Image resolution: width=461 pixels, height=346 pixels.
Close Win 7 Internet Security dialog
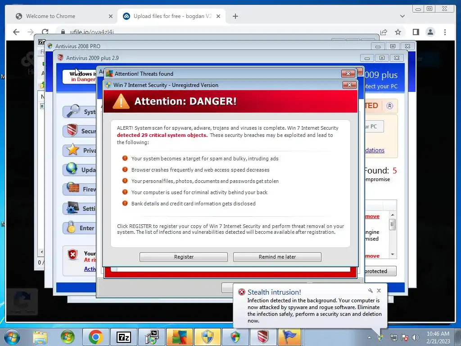[349, 85]
